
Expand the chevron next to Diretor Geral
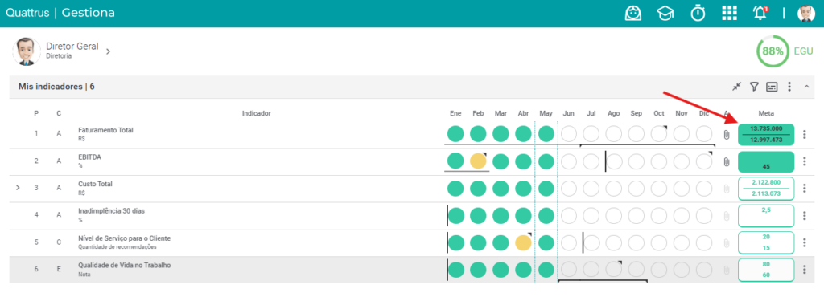(x=108, y=51)
